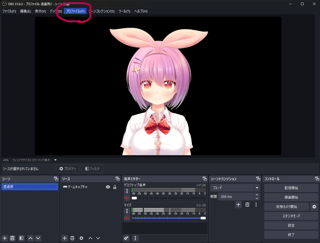The width and height of the screenshot is (320, 243).
Task: Open advanced audio properties gear in mixer
Action: 126,238
